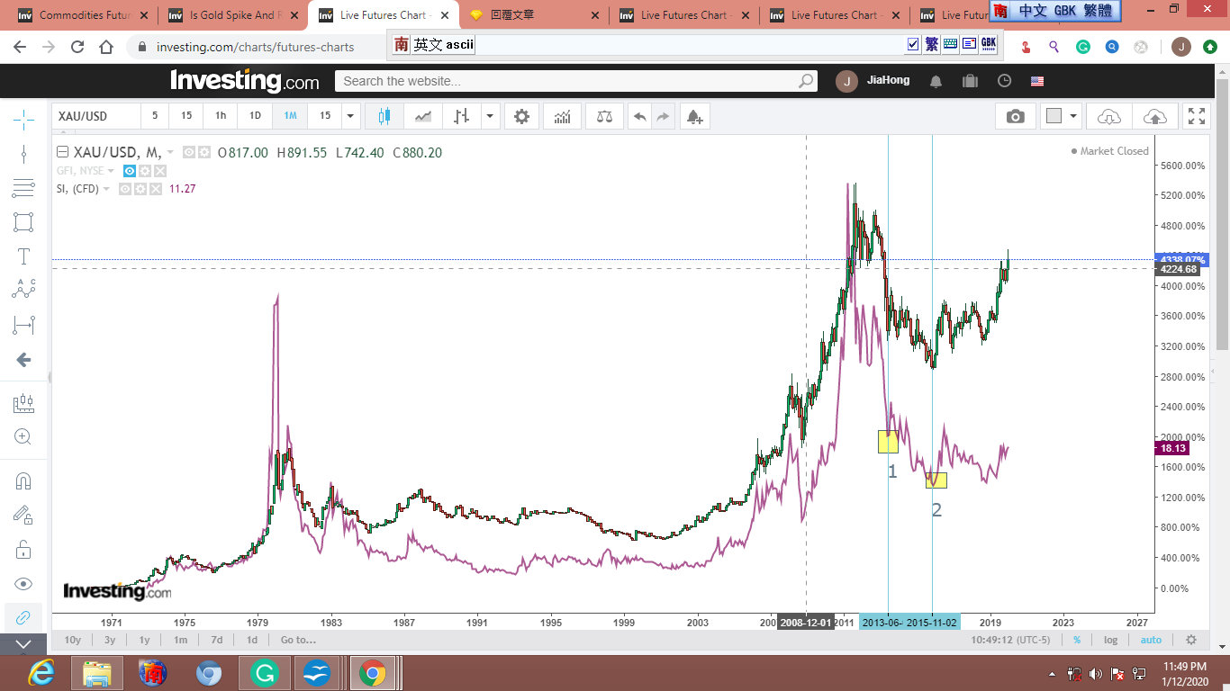
Task: Undo the last chart action
Action: coord(639,116)
